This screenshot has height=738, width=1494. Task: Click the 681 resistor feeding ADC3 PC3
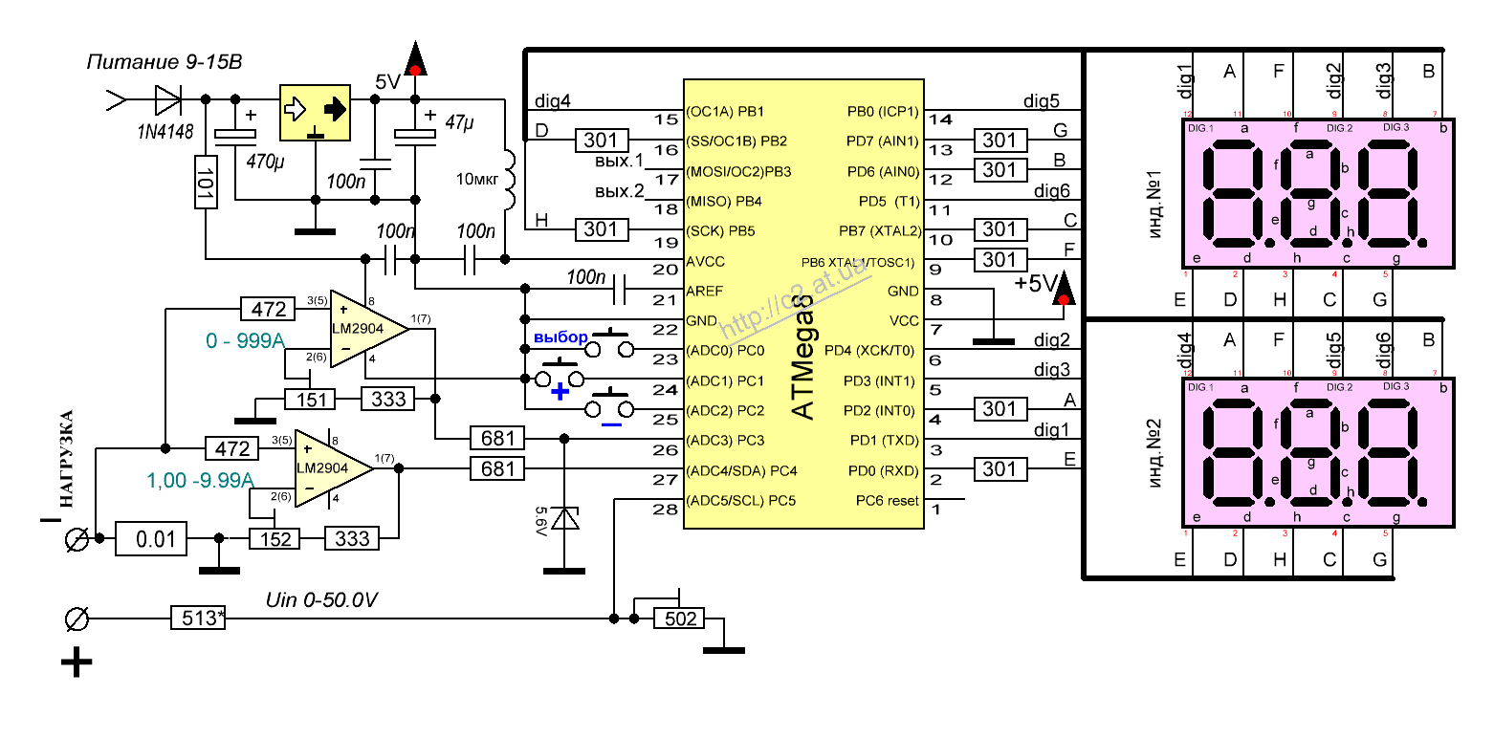pos(497,439)
